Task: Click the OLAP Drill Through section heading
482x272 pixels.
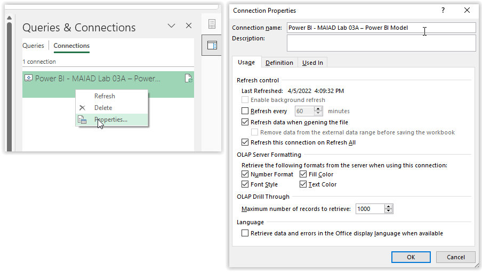Action: [263, 197]
